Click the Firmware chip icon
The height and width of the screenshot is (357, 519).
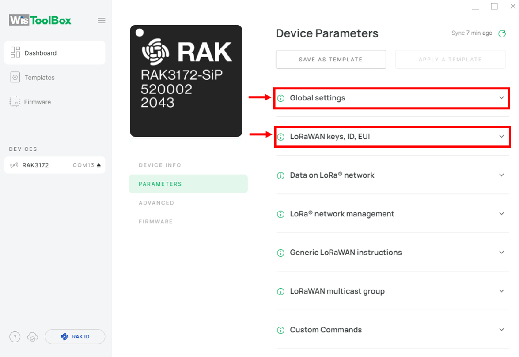[15, 102]
